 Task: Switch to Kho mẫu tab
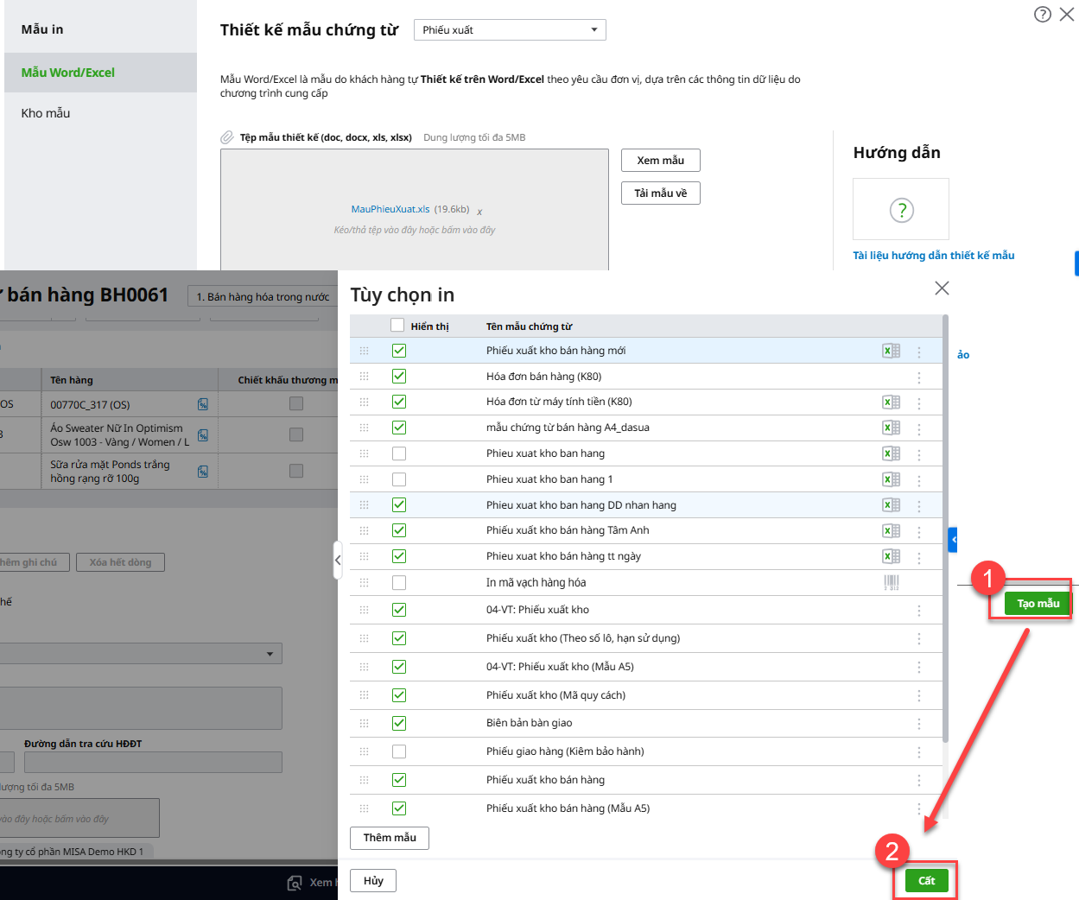click(46, 113)
